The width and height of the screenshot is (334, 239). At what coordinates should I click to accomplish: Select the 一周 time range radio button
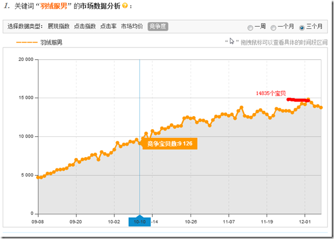250,27
